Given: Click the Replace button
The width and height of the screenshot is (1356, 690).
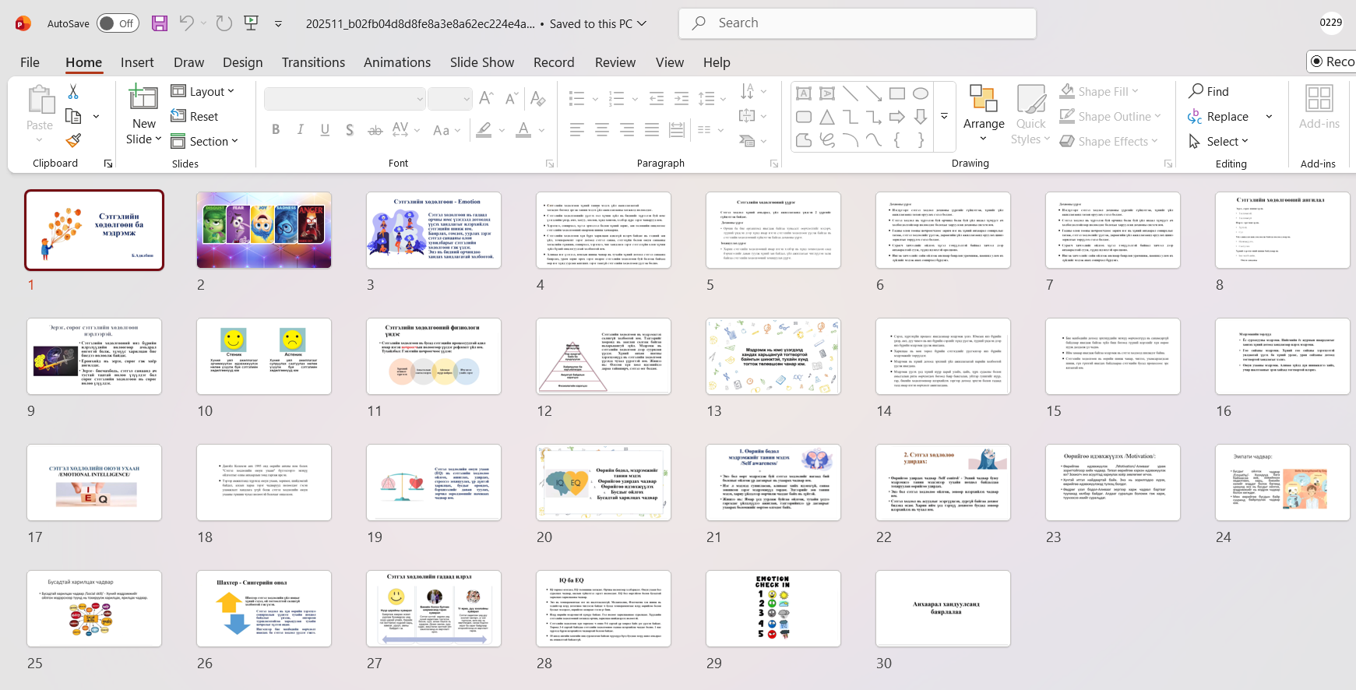Looking at the screenshot, I should 1220,117.
